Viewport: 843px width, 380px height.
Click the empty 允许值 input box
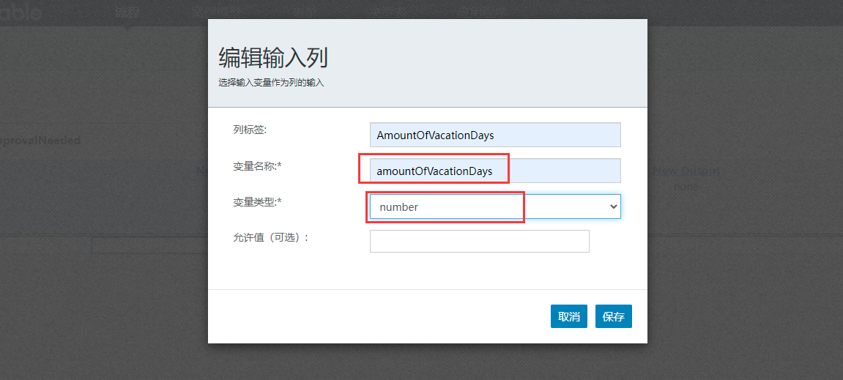(479, 242)
